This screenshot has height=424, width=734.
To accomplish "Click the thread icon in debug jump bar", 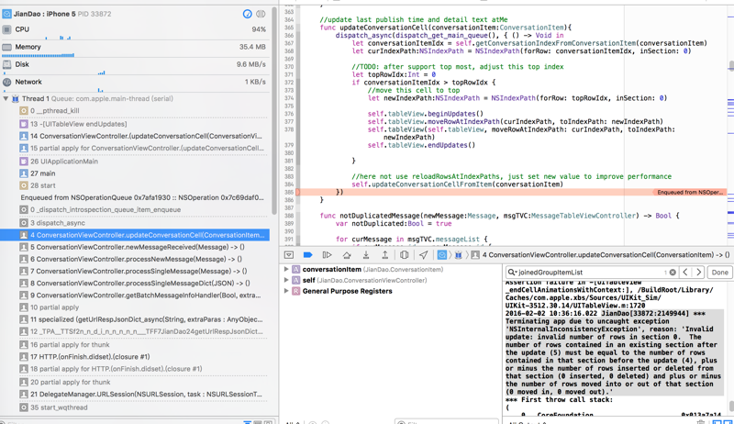I will coord(459,255).
